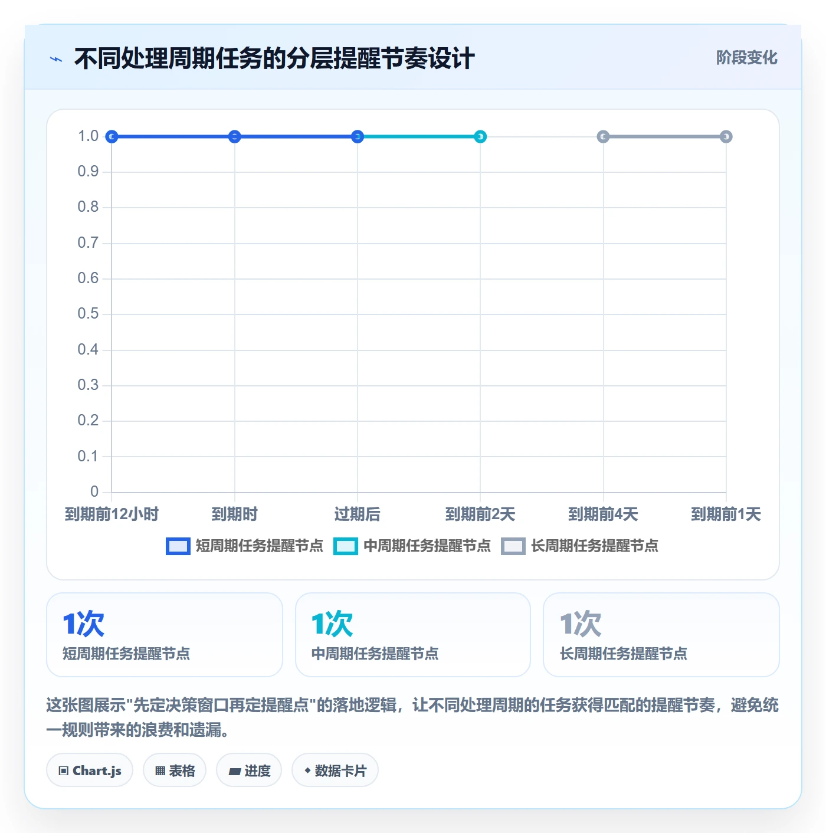The image size is (826, 833).
Task: Select the 数据卡片 tag chip
Action: pyautogui.click(x=335, y=770)
